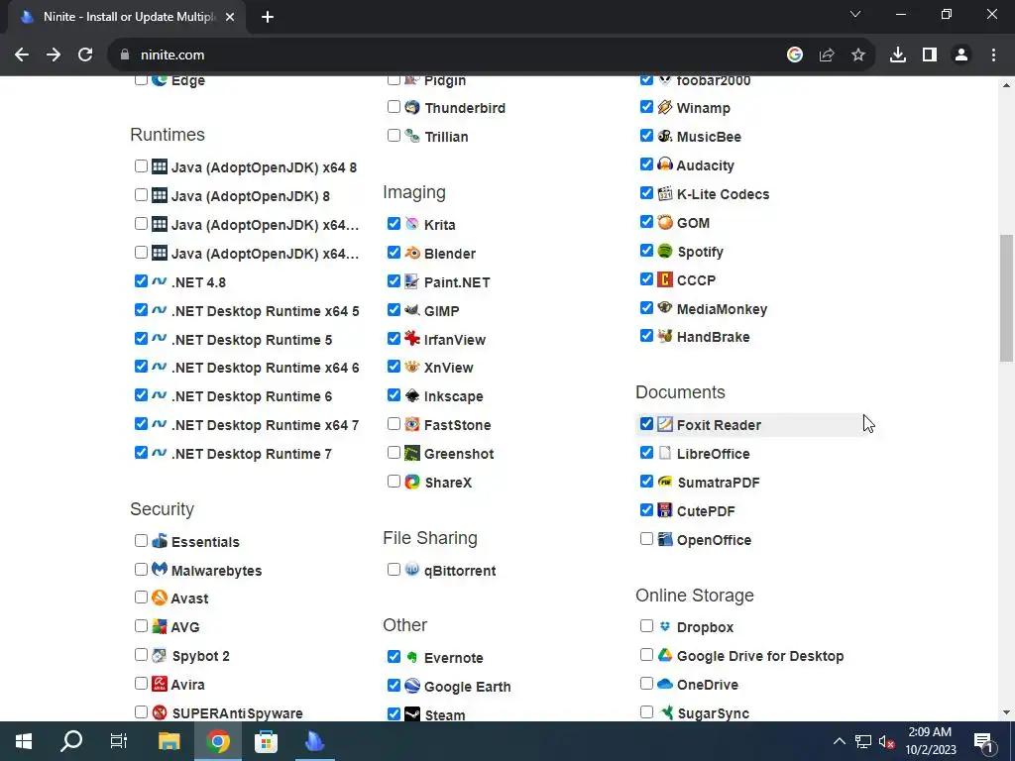
Task: Click the GOM label
Action: 693,223
